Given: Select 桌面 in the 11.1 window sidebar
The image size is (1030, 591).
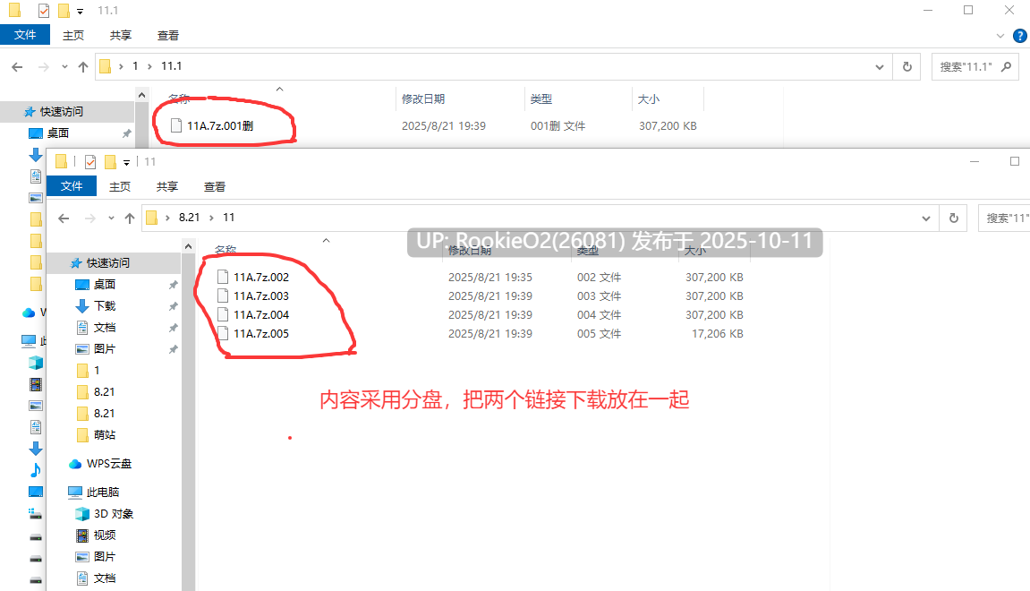Looking at the screenshot, I should point(58,133).
